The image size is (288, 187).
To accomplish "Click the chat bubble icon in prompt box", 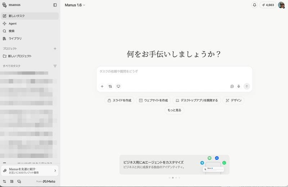I will pyautogui.click(x=232, y=86).
